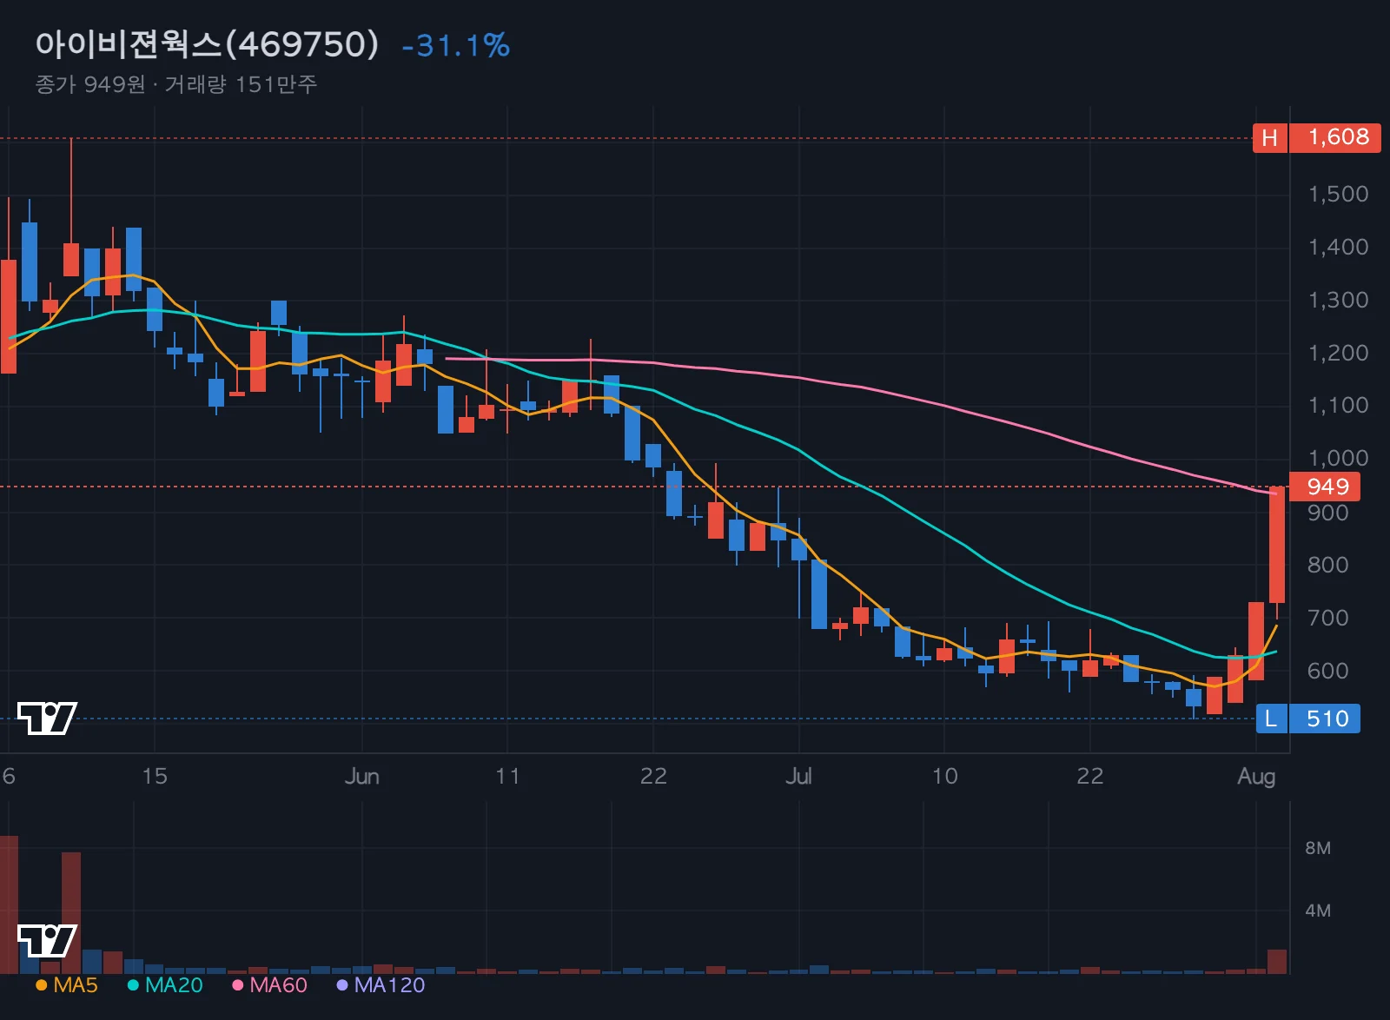The height and width of the screenshot is (1020, 1390).
Task: Select the teal MA20 legend dot
Action: pyautogui.click(x=133, y=985)
